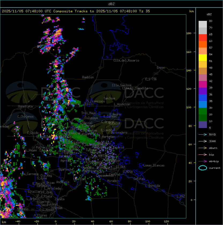The image size is (223, 225).
Task: Click the 'Lomas_Blancas' map label
Action: 154,165
